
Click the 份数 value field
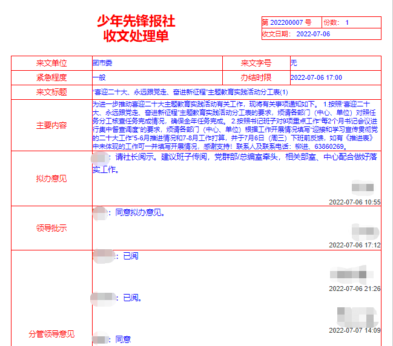[x=347, y=22]
